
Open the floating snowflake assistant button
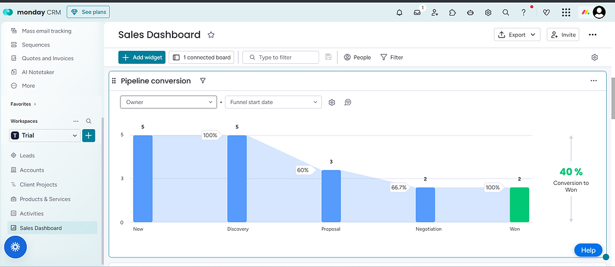click(x=15, y=247)
